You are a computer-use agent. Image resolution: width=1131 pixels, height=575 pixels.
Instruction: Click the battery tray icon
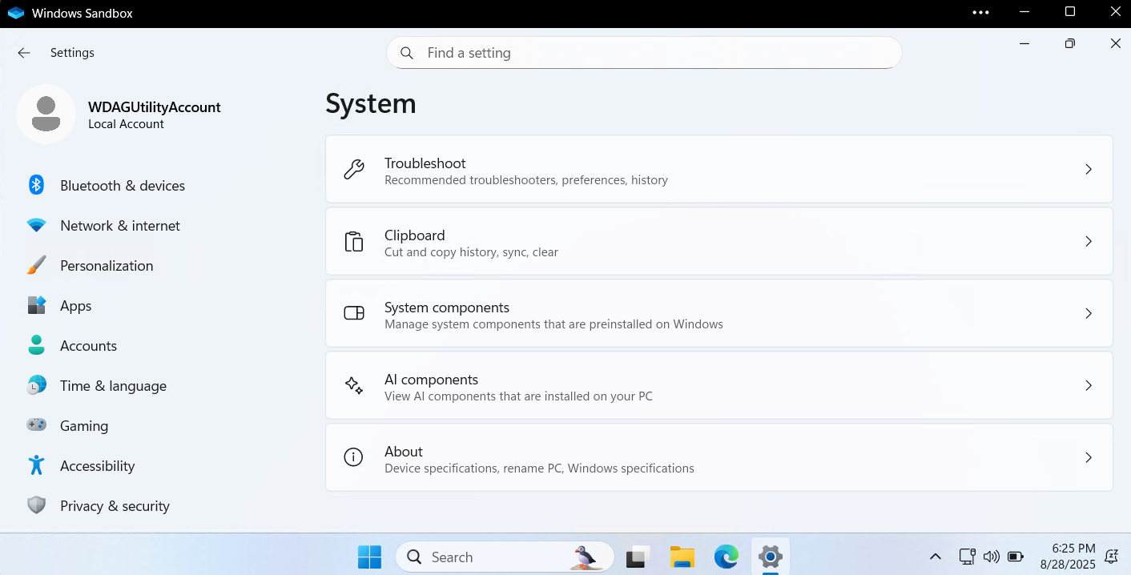pos(1016,557)
